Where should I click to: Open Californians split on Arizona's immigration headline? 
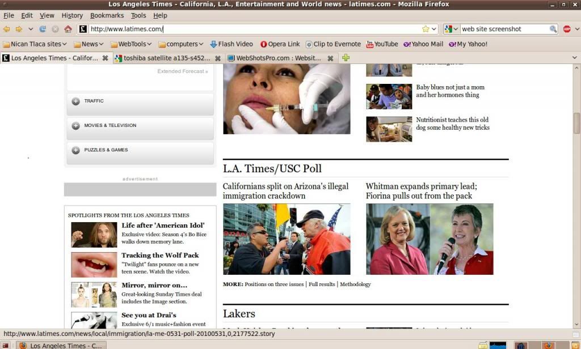click(286, 191)
